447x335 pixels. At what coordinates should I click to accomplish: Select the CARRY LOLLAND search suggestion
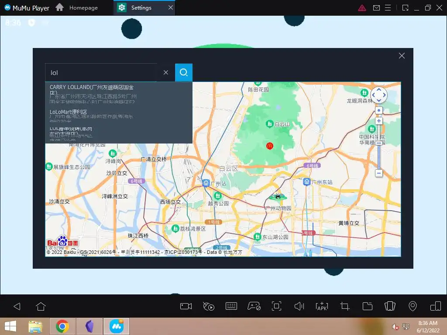[119, 94]
